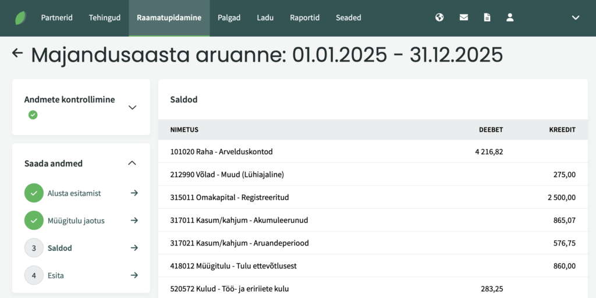Click step 4 circle for Esita

pos(34,275)
